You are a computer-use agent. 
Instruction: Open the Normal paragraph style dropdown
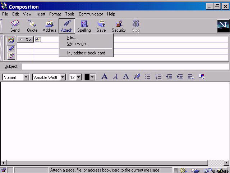26,77
